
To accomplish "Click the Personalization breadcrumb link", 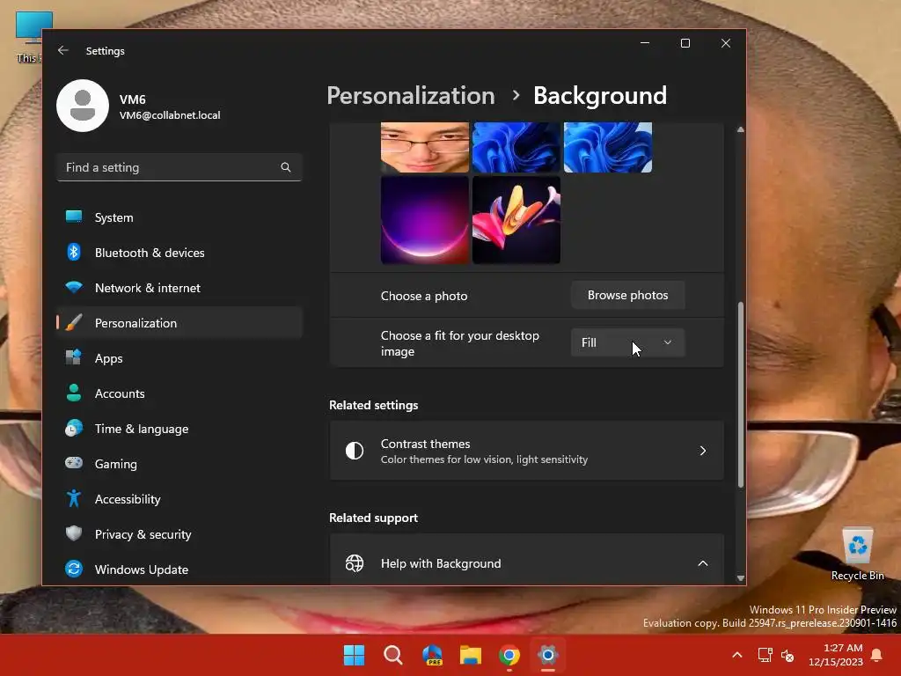I will [411, 95].
